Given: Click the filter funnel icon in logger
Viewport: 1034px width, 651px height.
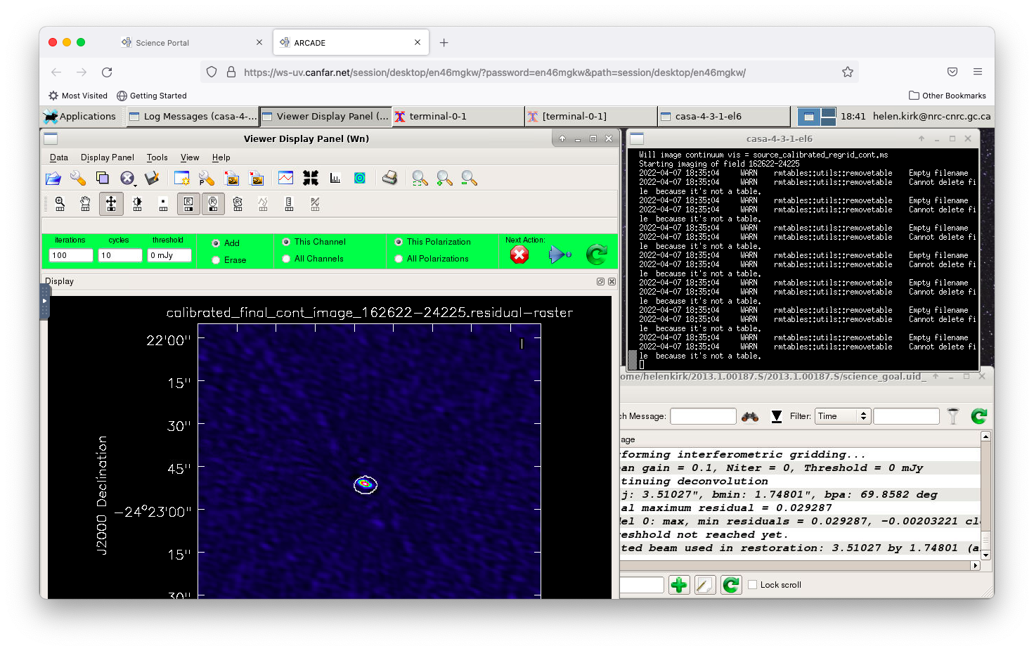Looking at the screenshot, I should (953, 416).
